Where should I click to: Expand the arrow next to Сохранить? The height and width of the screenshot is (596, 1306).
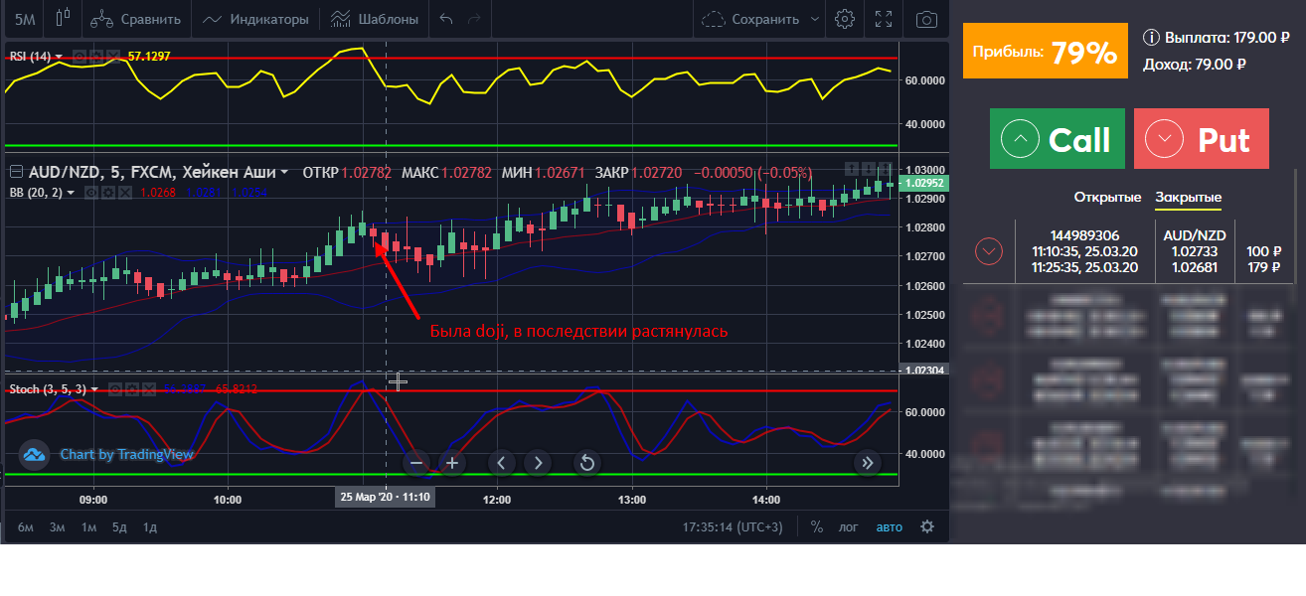click(815, 18)
